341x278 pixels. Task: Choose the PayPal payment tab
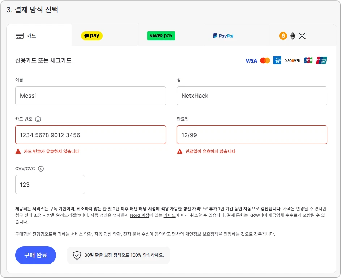(x=237, y=35)
